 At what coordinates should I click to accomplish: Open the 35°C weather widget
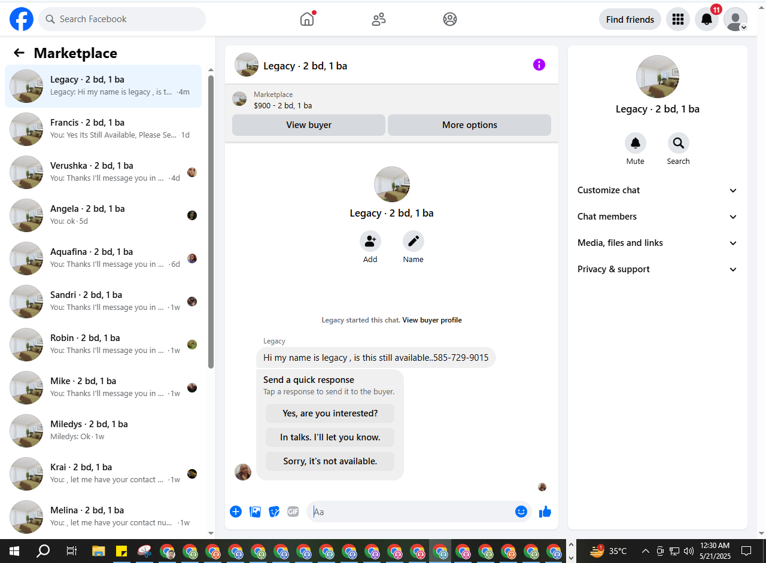609,551
